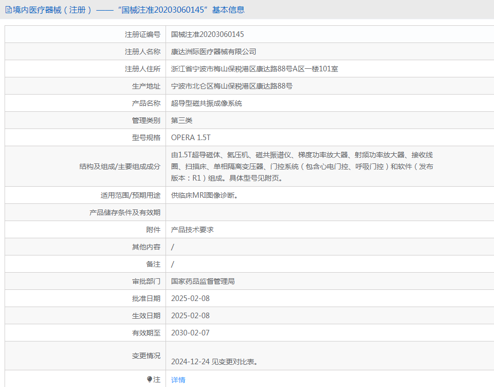The image size is (494, 387).
Task: Click the 生效日期 value 2025-02-08
Action: click(x=190, y=316)
